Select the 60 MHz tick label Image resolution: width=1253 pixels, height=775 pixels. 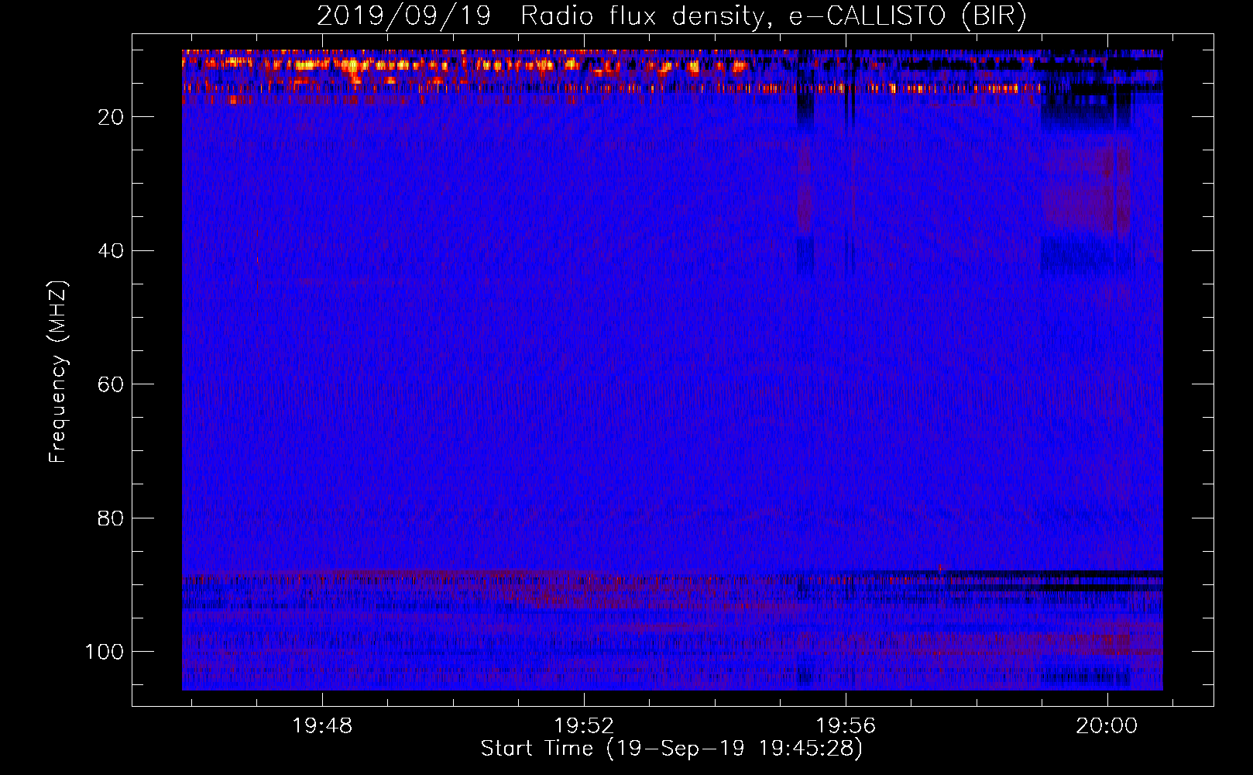click(x=111, y=384)
